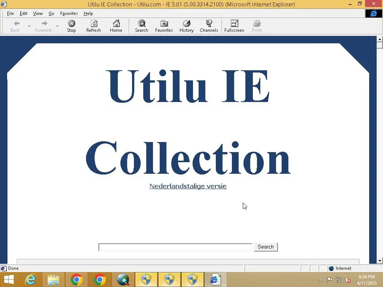Screen dimensions: 383x287
Task: Launch Internet Explorer from the taskbar
Action: pos(31,280)
